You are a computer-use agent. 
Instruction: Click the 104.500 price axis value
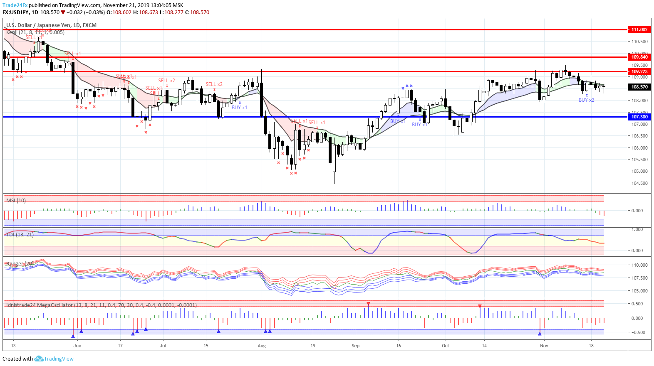click(x=639, y=183)
